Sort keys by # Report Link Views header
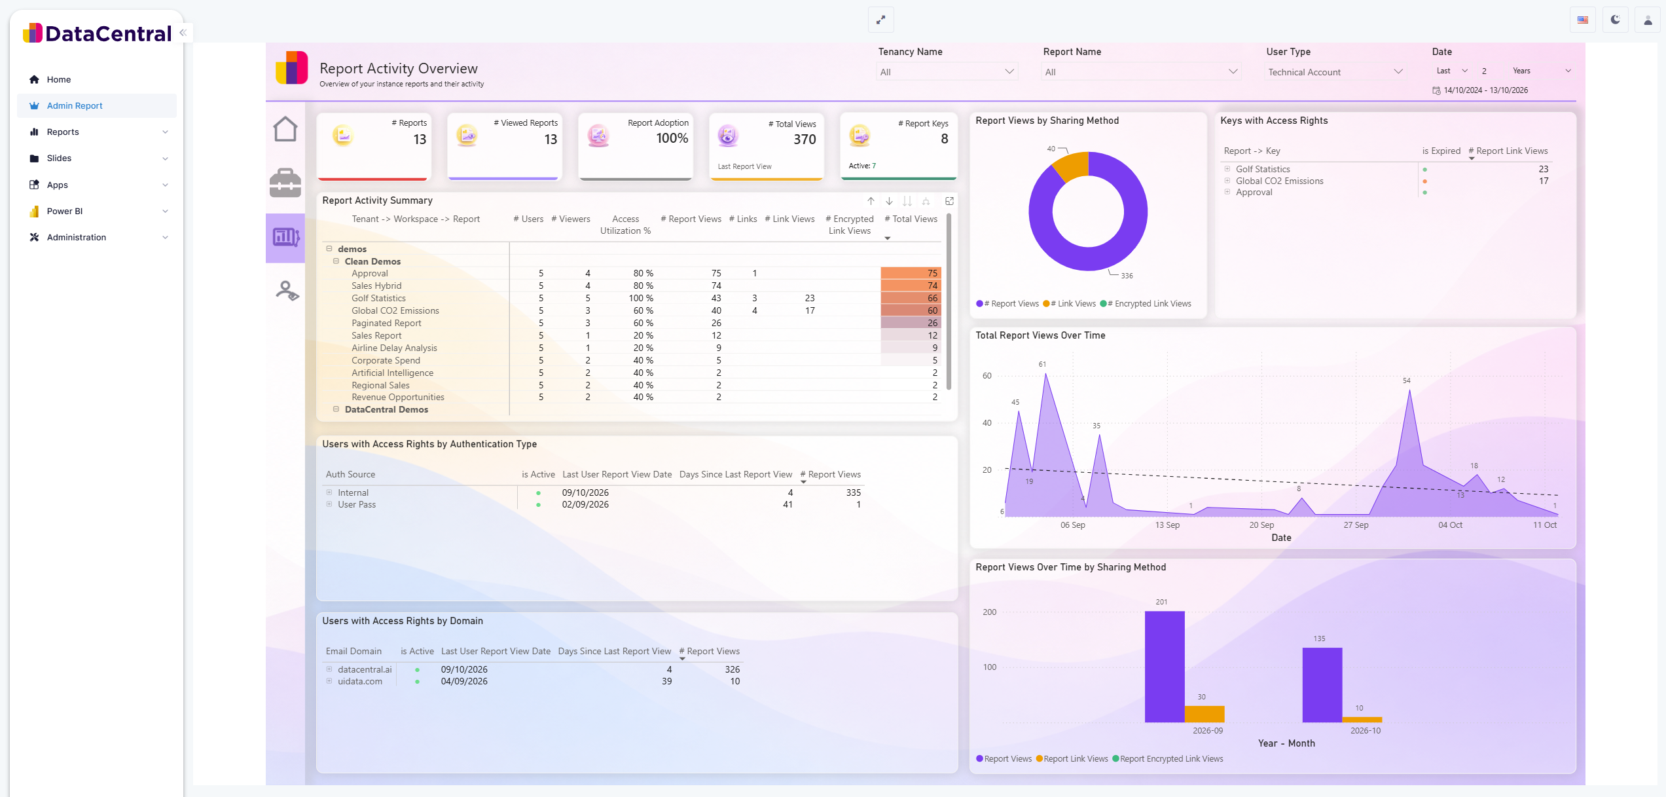The height and width of the screenshot is (797, 1666). point(1508,151)
